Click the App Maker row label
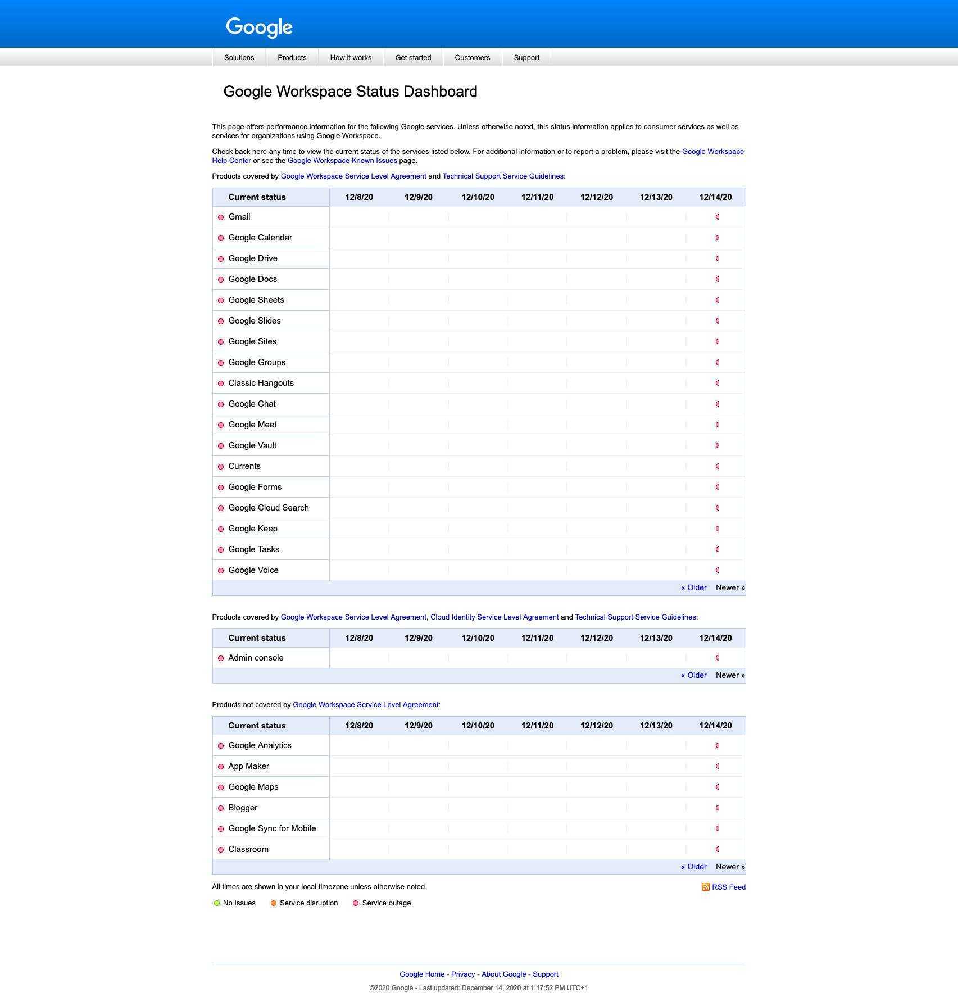This screenshot has width=958, height=993. [x=248, y=766]
